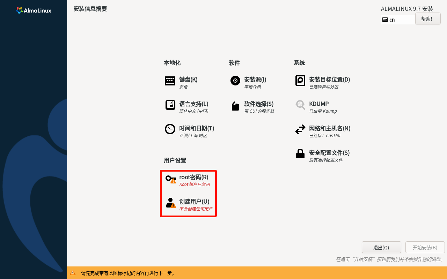The image size is (447, 279).
Task: Click the 已连接：ens160 status text
Action: tap(325, 136)
